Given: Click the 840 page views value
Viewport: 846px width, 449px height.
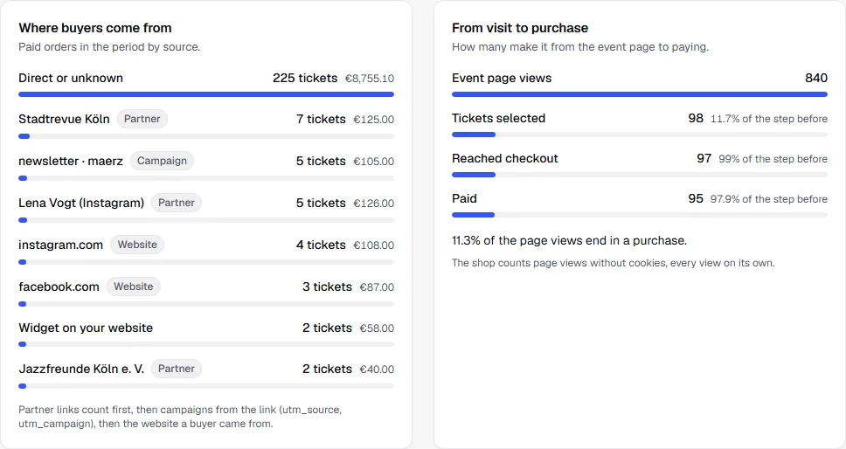Looking at the screenshot, I should coord(816,78).
